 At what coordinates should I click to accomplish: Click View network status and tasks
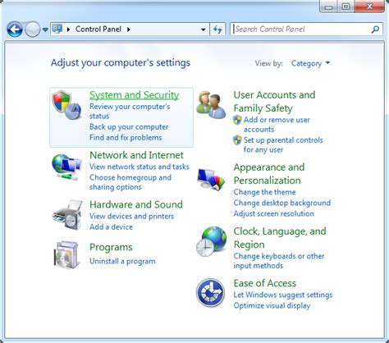(x=140, y=167)
